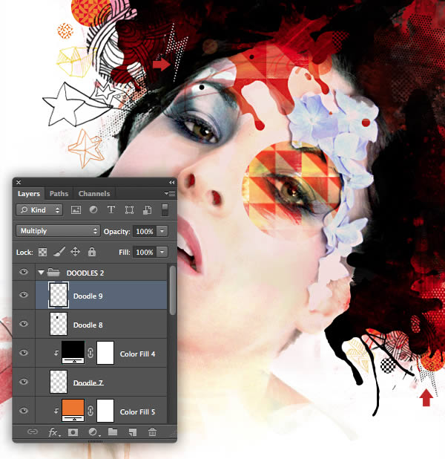Open the Kind filter dropdown
This screenshot has width=445, height=459.
[39, 210]
